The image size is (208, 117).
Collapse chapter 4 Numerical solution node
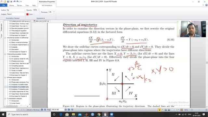[5, 38]
